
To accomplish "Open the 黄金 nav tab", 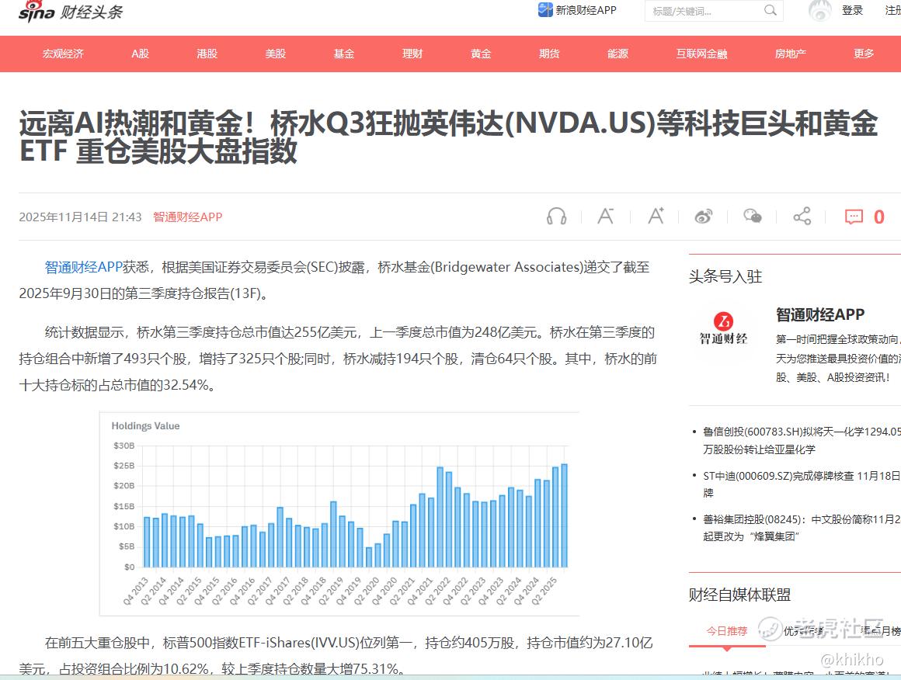I will click(481, 54).
